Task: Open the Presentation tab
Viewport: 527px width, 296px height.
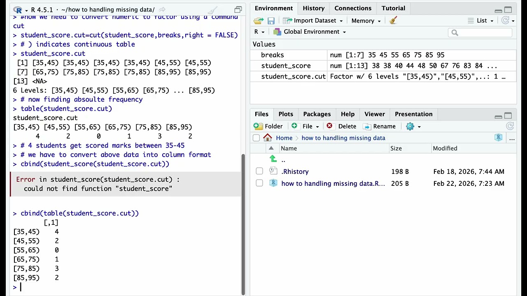Action: pyautogui.click(x=413, y=114)
